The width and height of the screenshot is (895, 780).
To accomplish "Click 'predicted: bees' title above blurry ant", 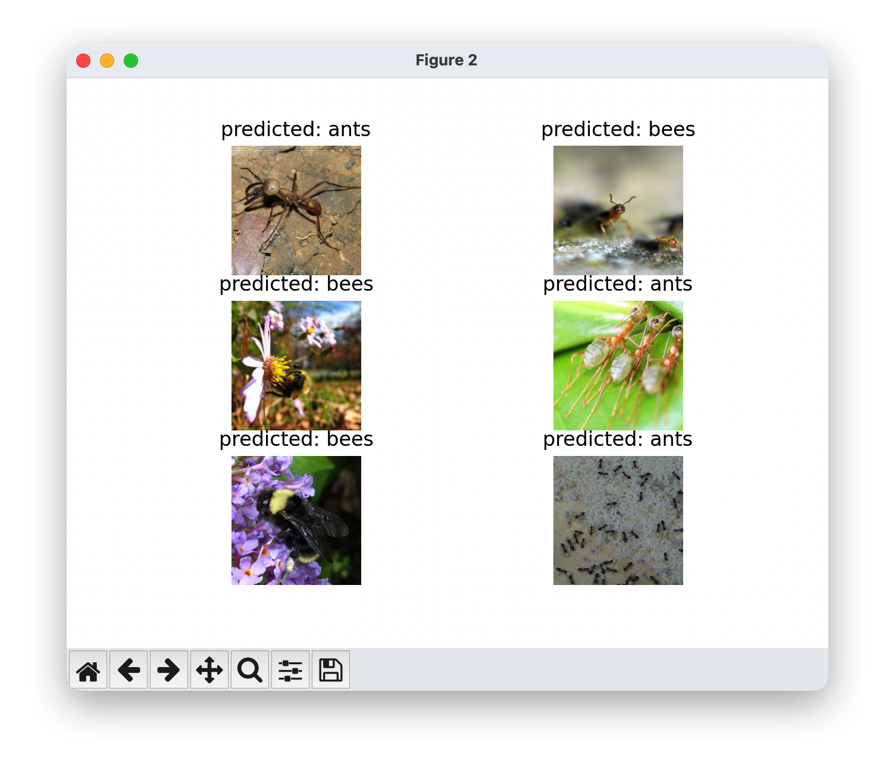I will 618,130.
